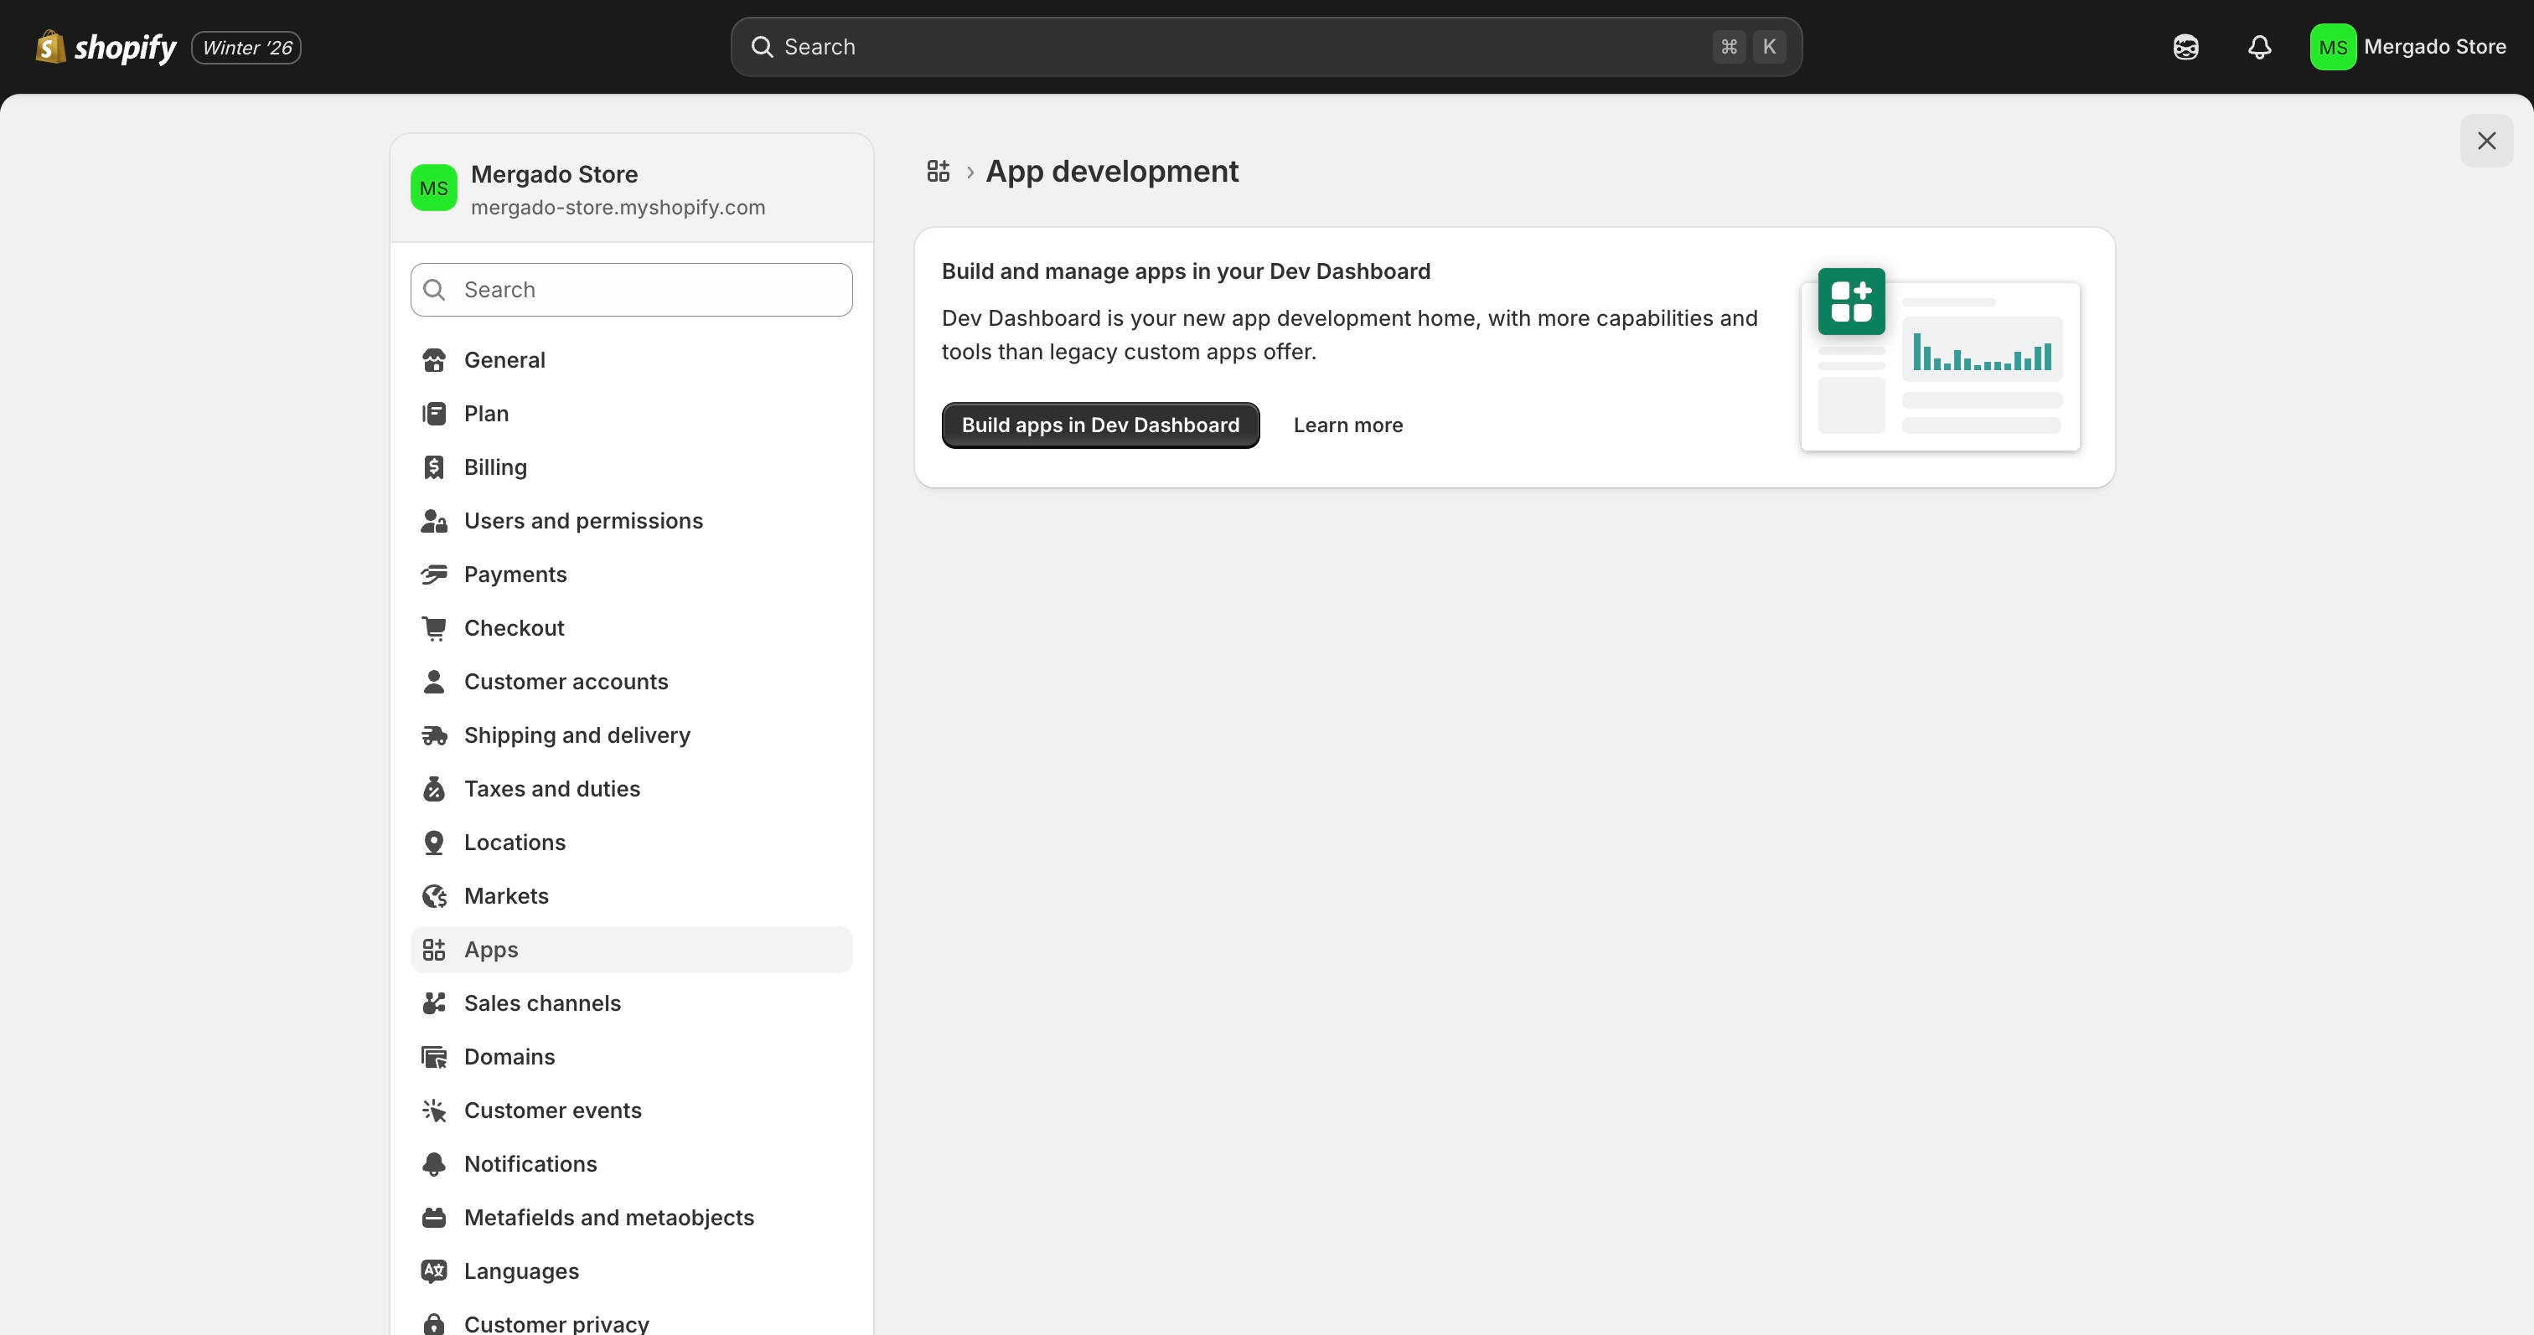The height and width of the screenshot is (1335, 2534).
Task: Open the Sidekick assistant icon
Action: pyautogui.click(x=2185, y=47)
